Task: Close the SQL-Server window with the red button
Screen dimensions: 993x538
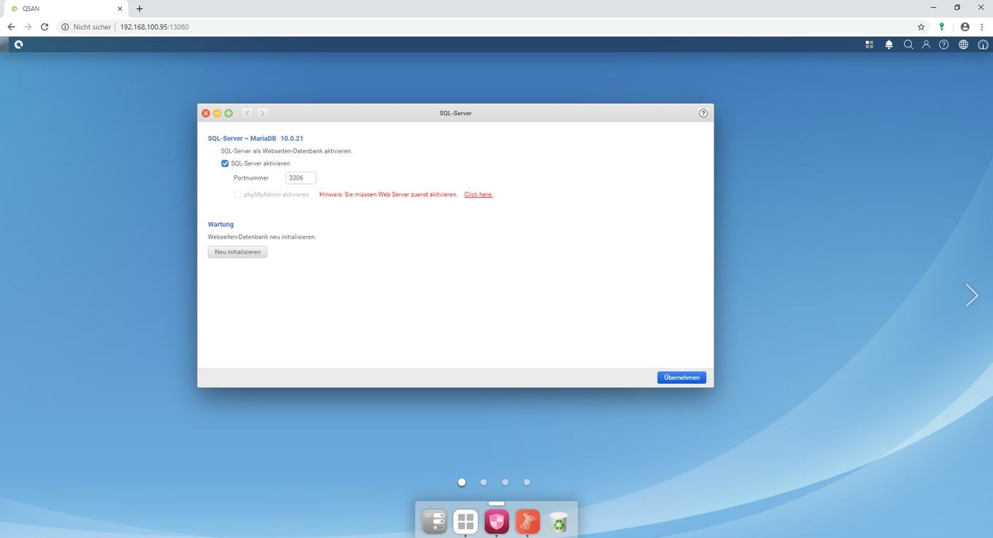Action: pos(206,113)
